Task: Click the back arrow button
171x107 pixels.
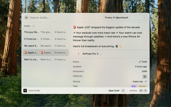Action: 26,18
